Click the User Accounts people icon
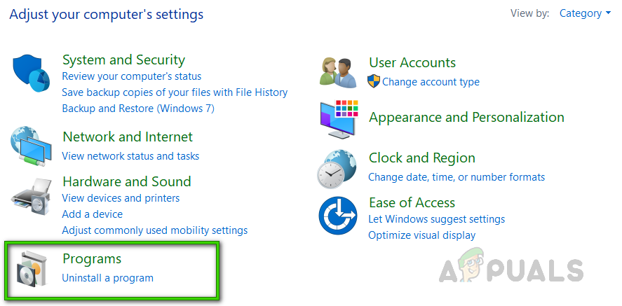This screenshot has width=622, height=306. point(337,72)
